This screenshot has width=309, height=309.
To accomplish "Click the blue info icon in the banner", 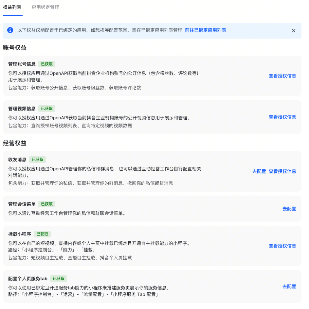I will tap(10, 30).
